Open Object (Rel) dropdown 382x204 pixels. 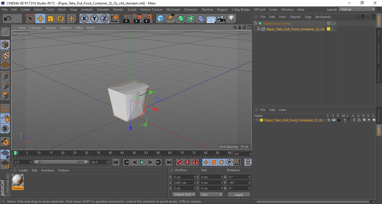coord(184,194)
